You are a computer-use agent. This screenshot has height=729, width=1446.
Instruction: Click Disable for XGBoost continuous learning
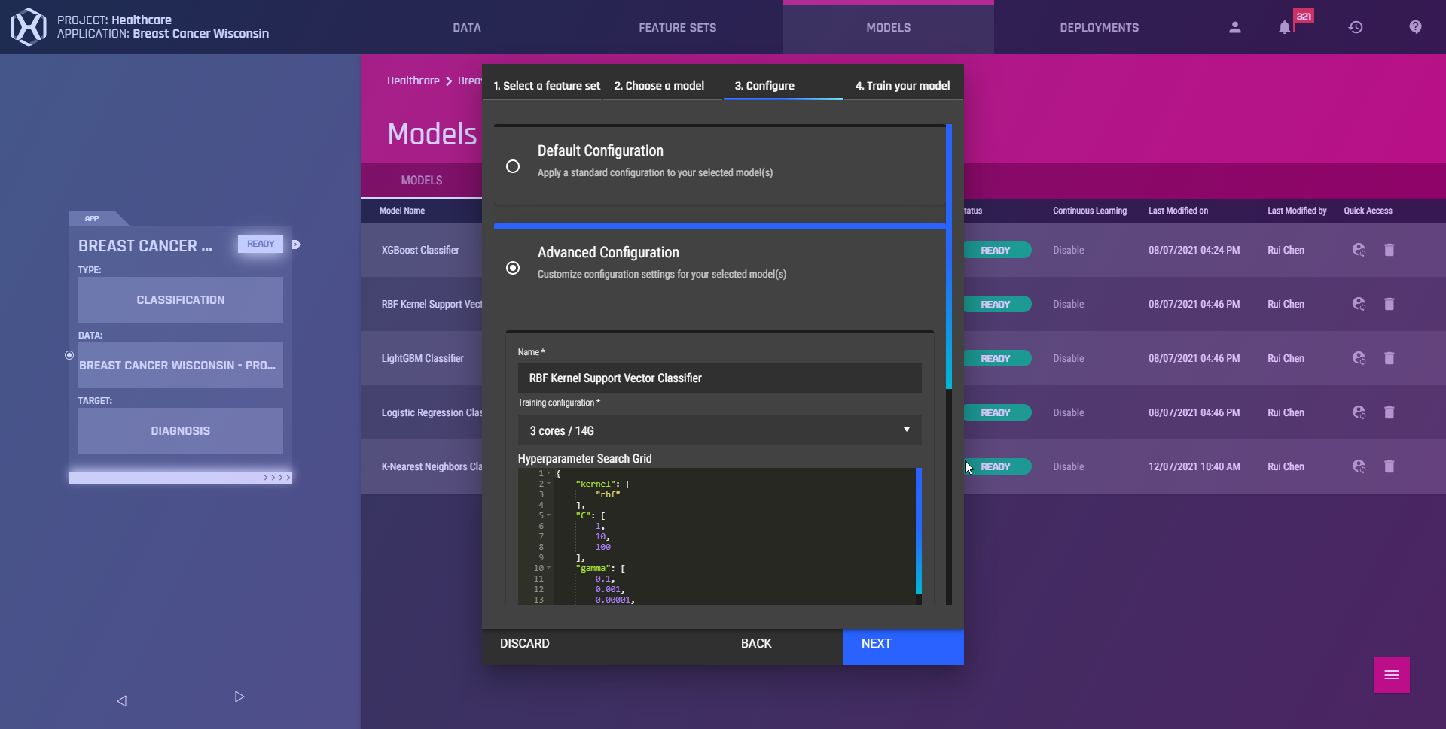point(1069,250)
